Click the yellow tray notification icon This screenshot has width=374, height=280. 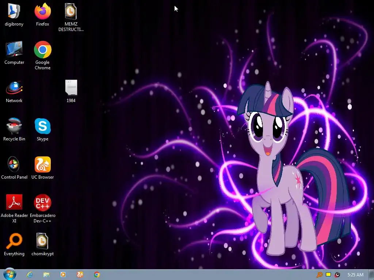pyautogui.click(x=328, y=275)
